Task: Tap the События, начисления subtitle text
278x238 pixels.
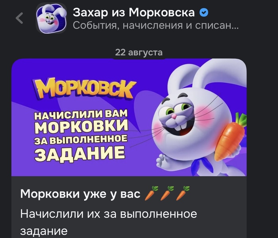Action: (x=156, y=25)
